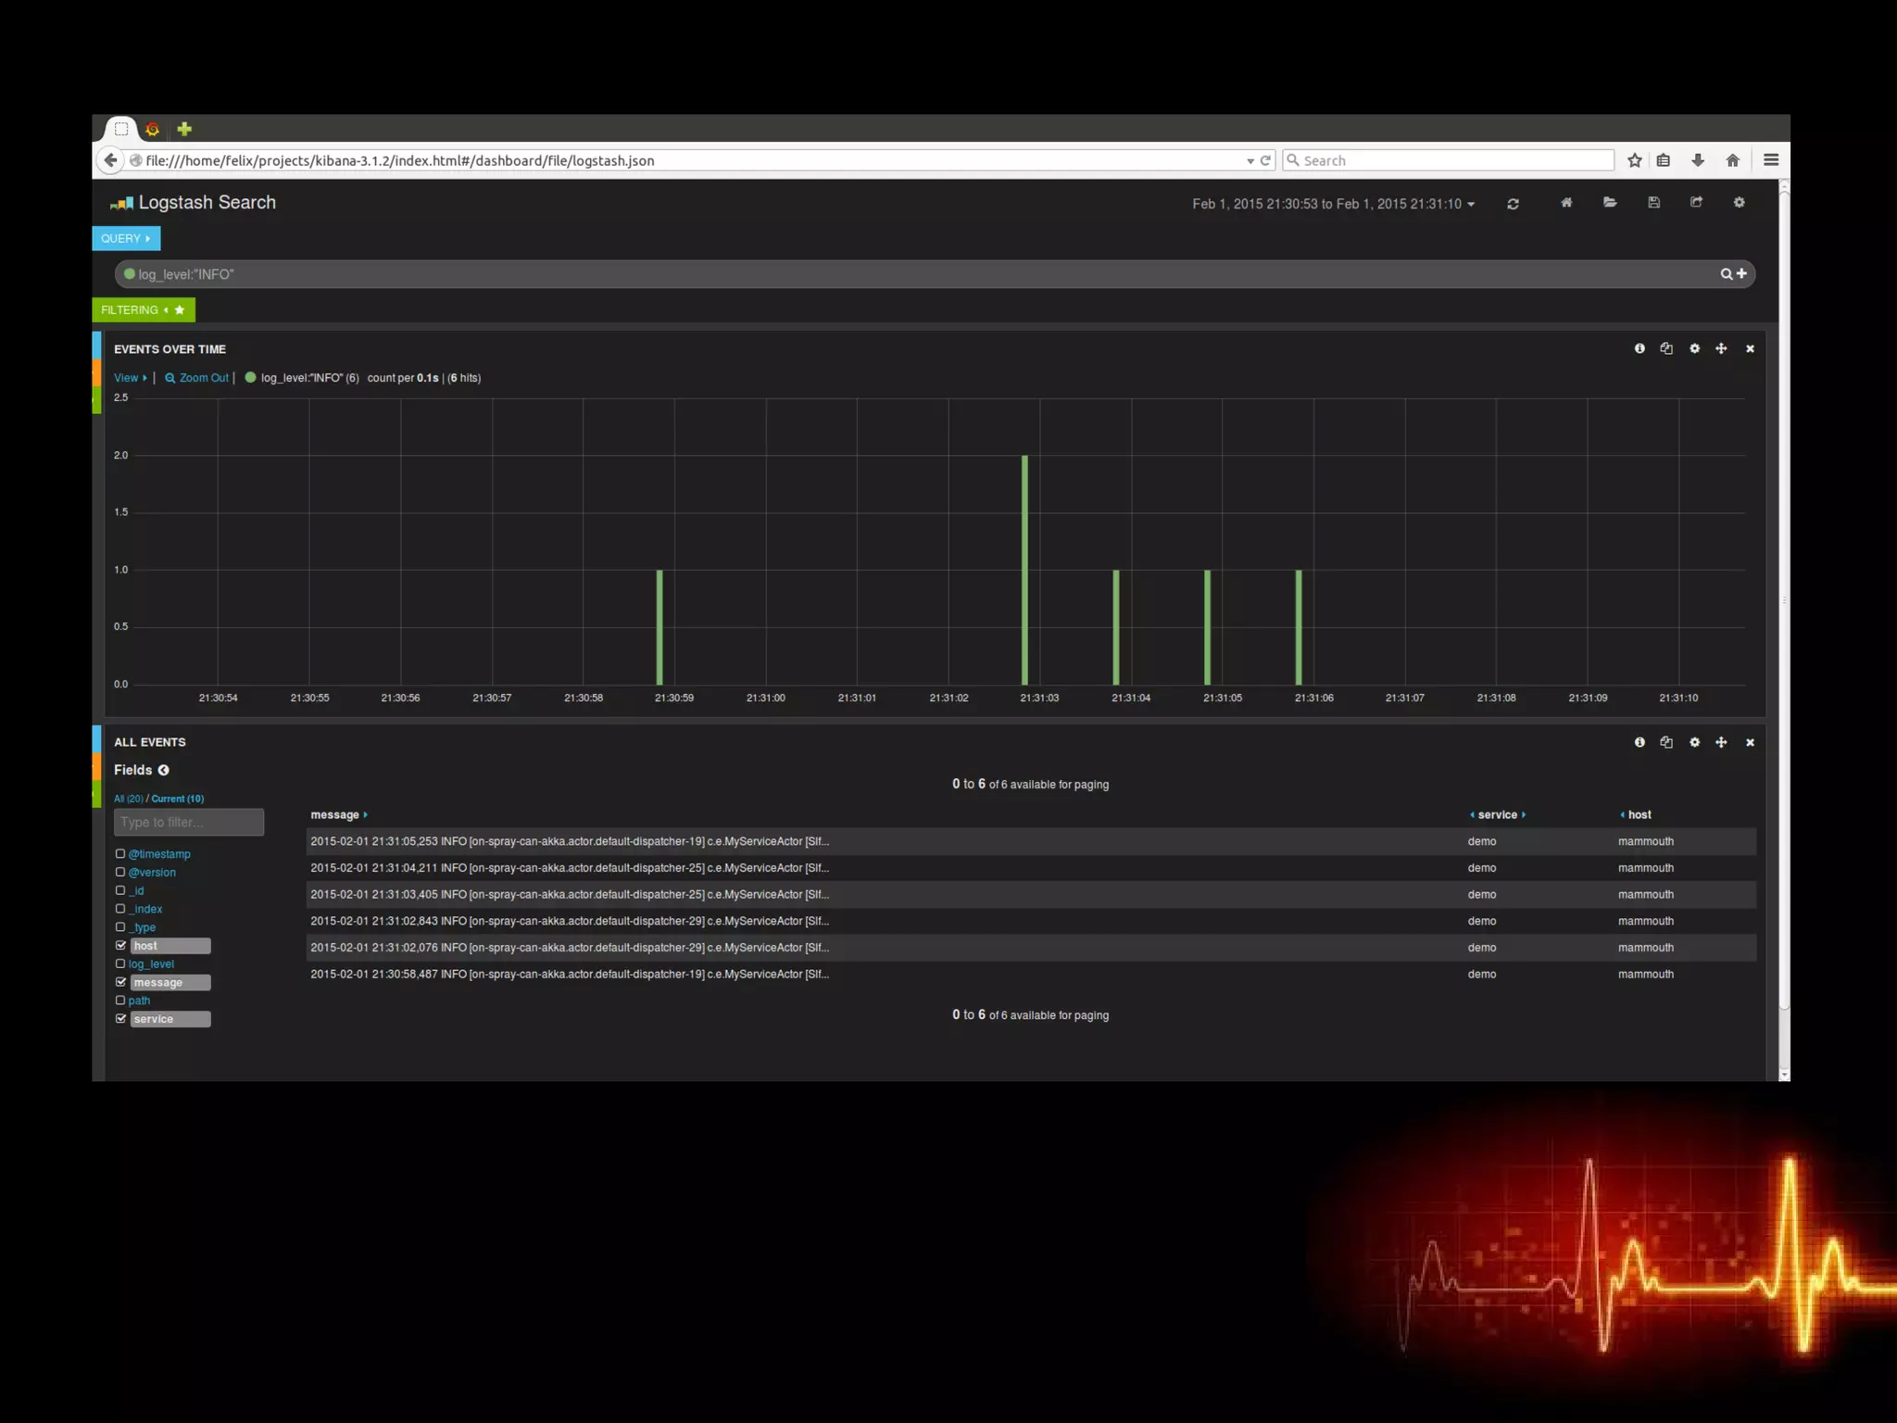Click the All Events panel inspect icon

coord(1639,742)
